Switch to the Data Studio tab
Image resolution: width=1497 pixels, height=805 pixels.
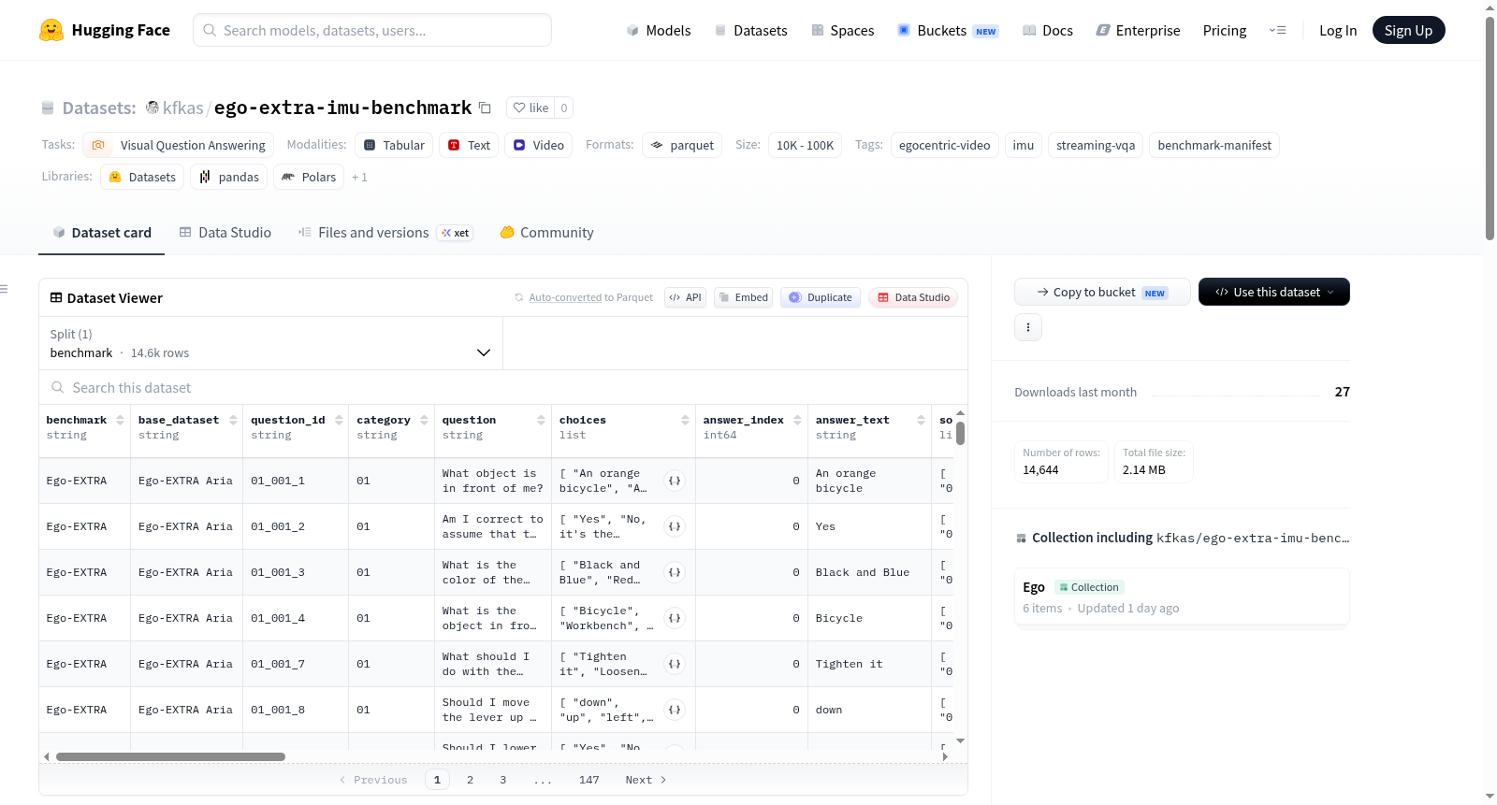pyautogui.click(x=225, y=233)
